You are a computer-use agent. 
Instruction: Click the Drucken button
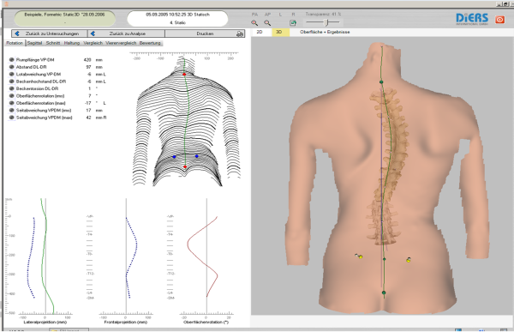205,33
